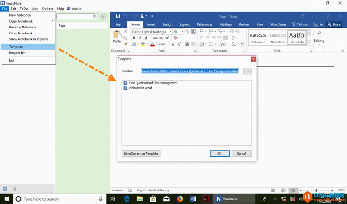Toggle Bold formatting
347x204 pixels.
pyautogui.click(x=134, y=38)
